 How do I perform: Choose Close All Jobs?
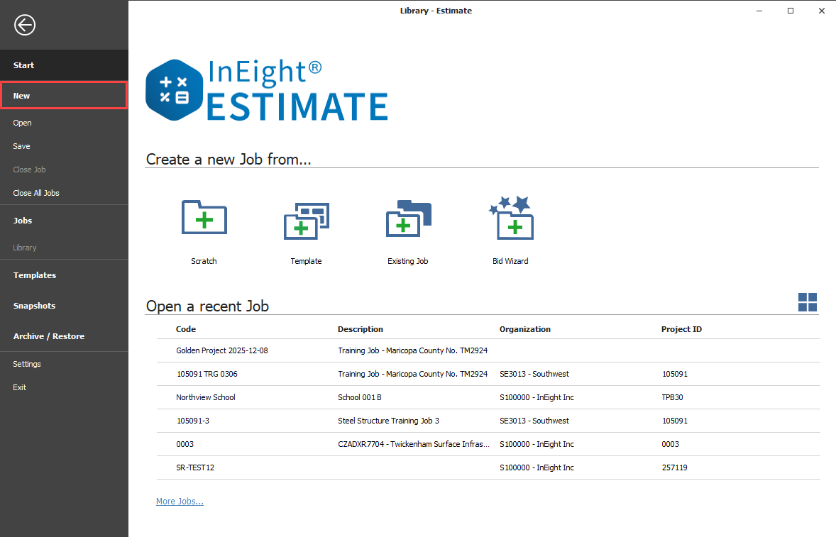(x=37, y=193)
